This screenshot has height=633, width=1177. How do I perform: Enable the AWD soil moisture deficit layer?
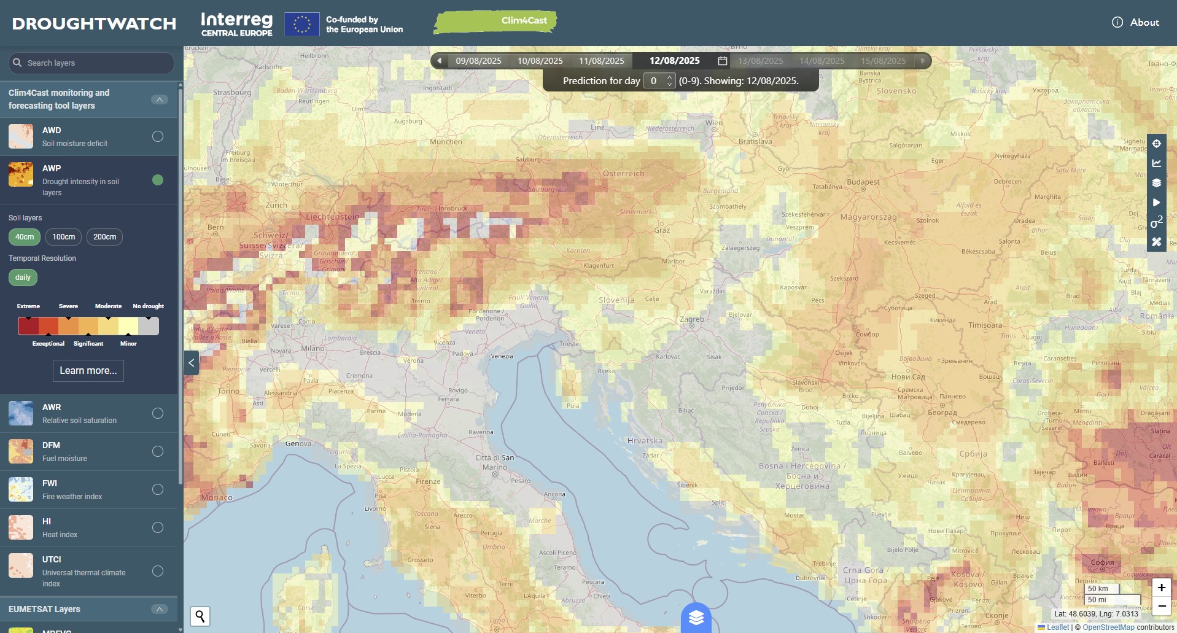tap(158, 136)
